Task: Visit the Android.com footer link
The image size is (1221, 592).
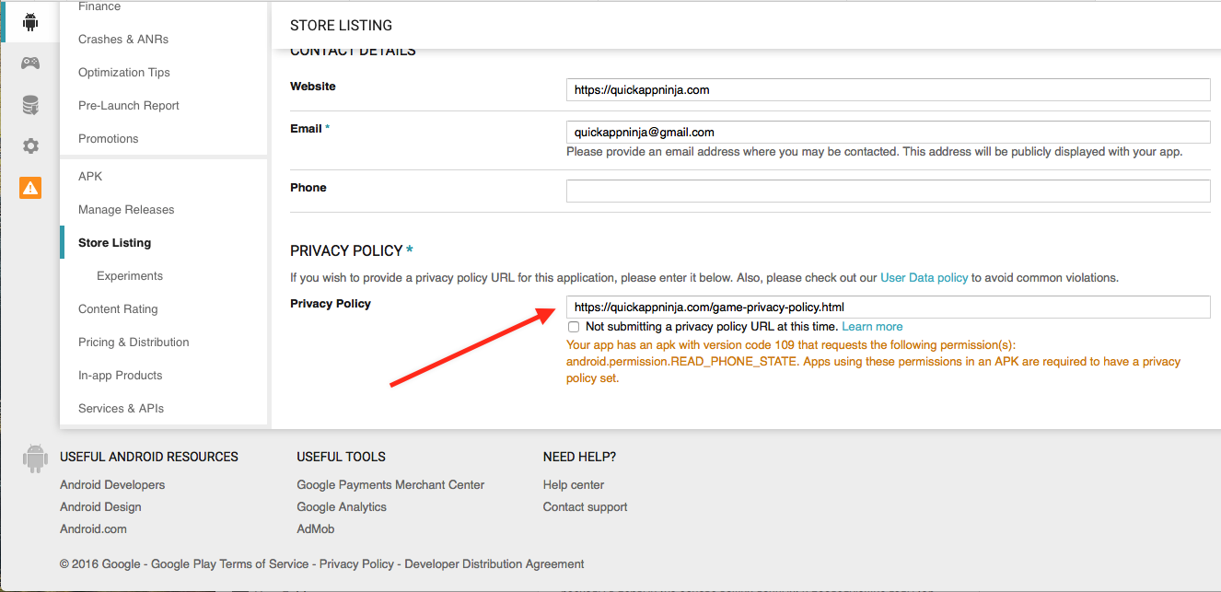Action: pos(93,529)
